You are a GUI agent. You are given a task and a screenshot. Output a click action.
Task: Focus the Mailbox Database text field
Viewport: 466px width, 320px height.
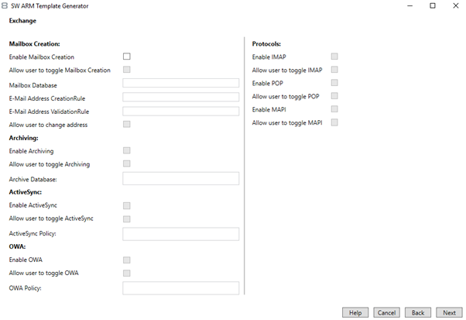(180, 83)
